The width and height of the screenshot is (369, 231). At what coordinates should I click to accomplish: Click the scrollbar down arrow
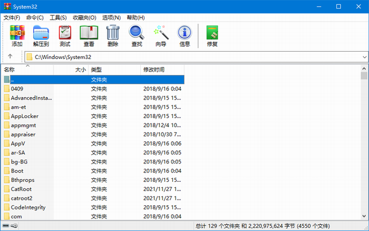(364, 216)
